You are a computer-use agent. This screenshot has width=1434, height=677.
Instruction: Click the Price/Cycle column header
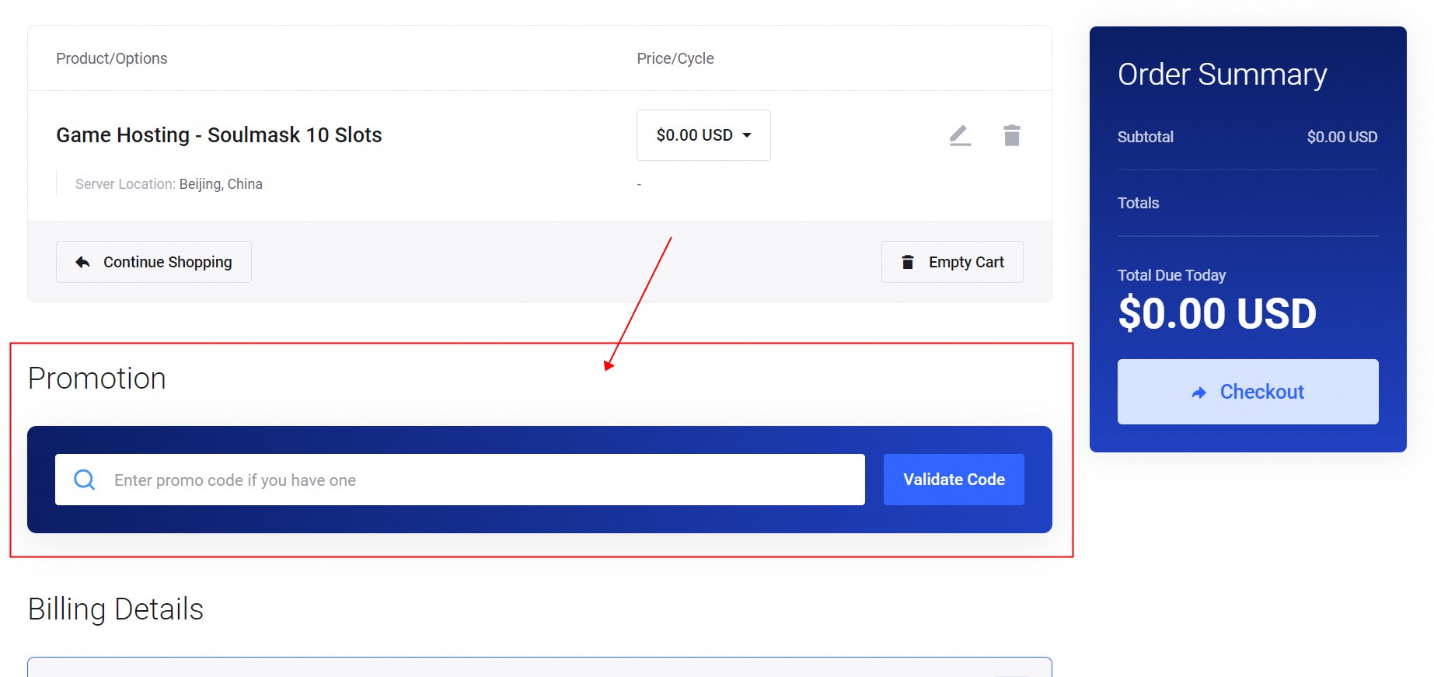click(675, 58)
